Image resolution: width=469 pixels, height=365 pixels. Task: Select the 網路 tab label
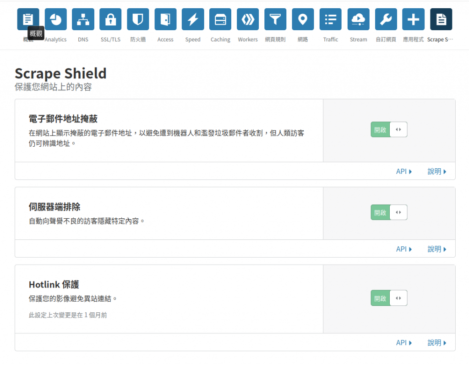tap(303, 39)
